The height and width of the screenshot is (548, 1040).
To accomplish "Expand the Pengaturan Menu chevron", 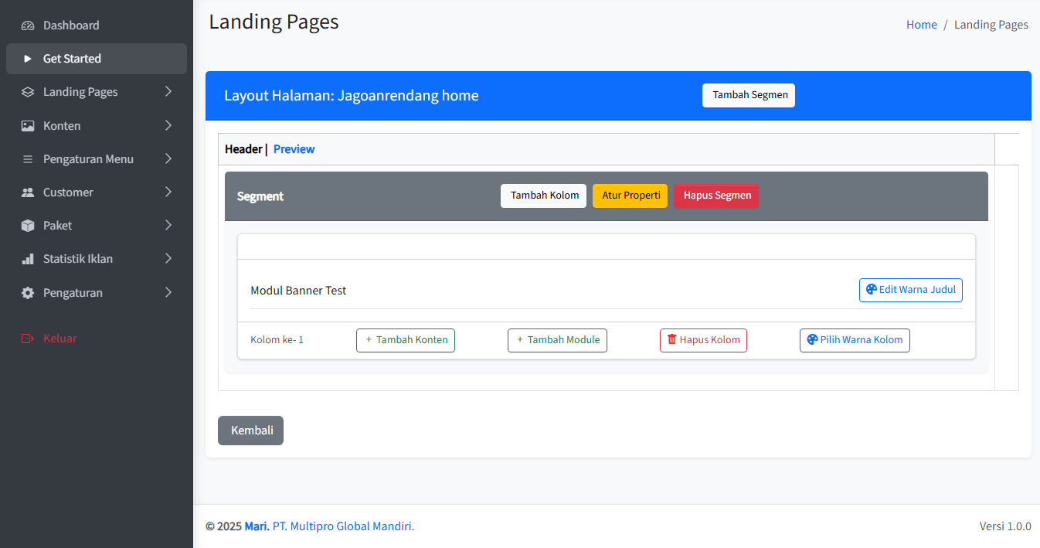I will tap(168, 159).
